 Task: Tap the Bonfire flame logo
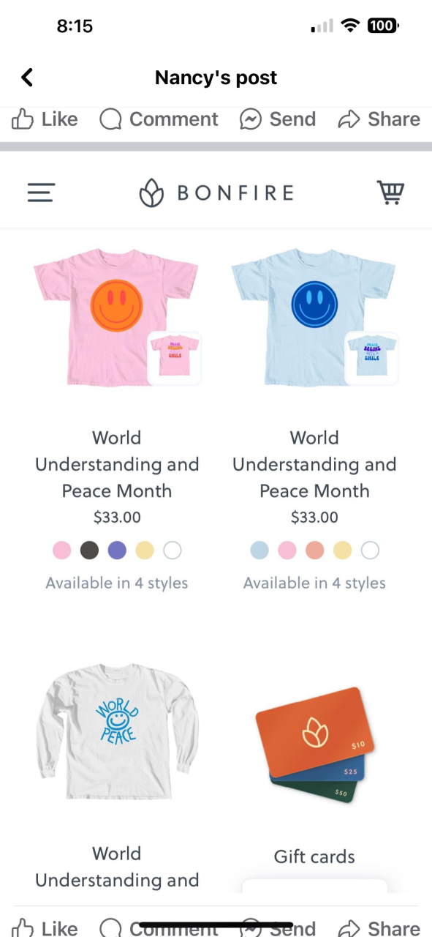pyautogui.click(x=151, y=193)
